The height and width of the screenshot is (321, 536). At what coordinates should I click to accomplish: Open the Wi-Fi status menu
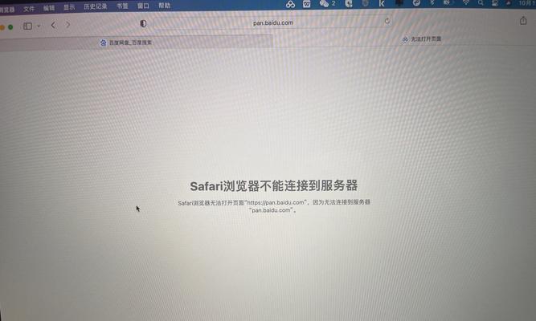(466, 2)
